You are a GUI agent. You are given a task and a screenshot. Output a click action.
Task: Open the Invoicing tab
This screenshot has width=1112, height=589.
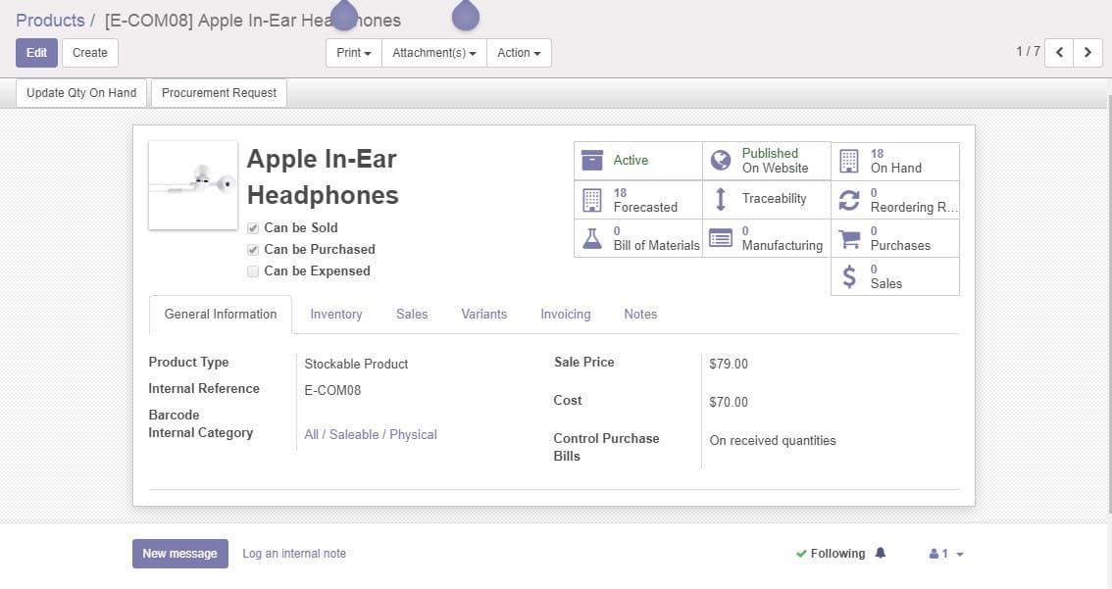point(566,315)
